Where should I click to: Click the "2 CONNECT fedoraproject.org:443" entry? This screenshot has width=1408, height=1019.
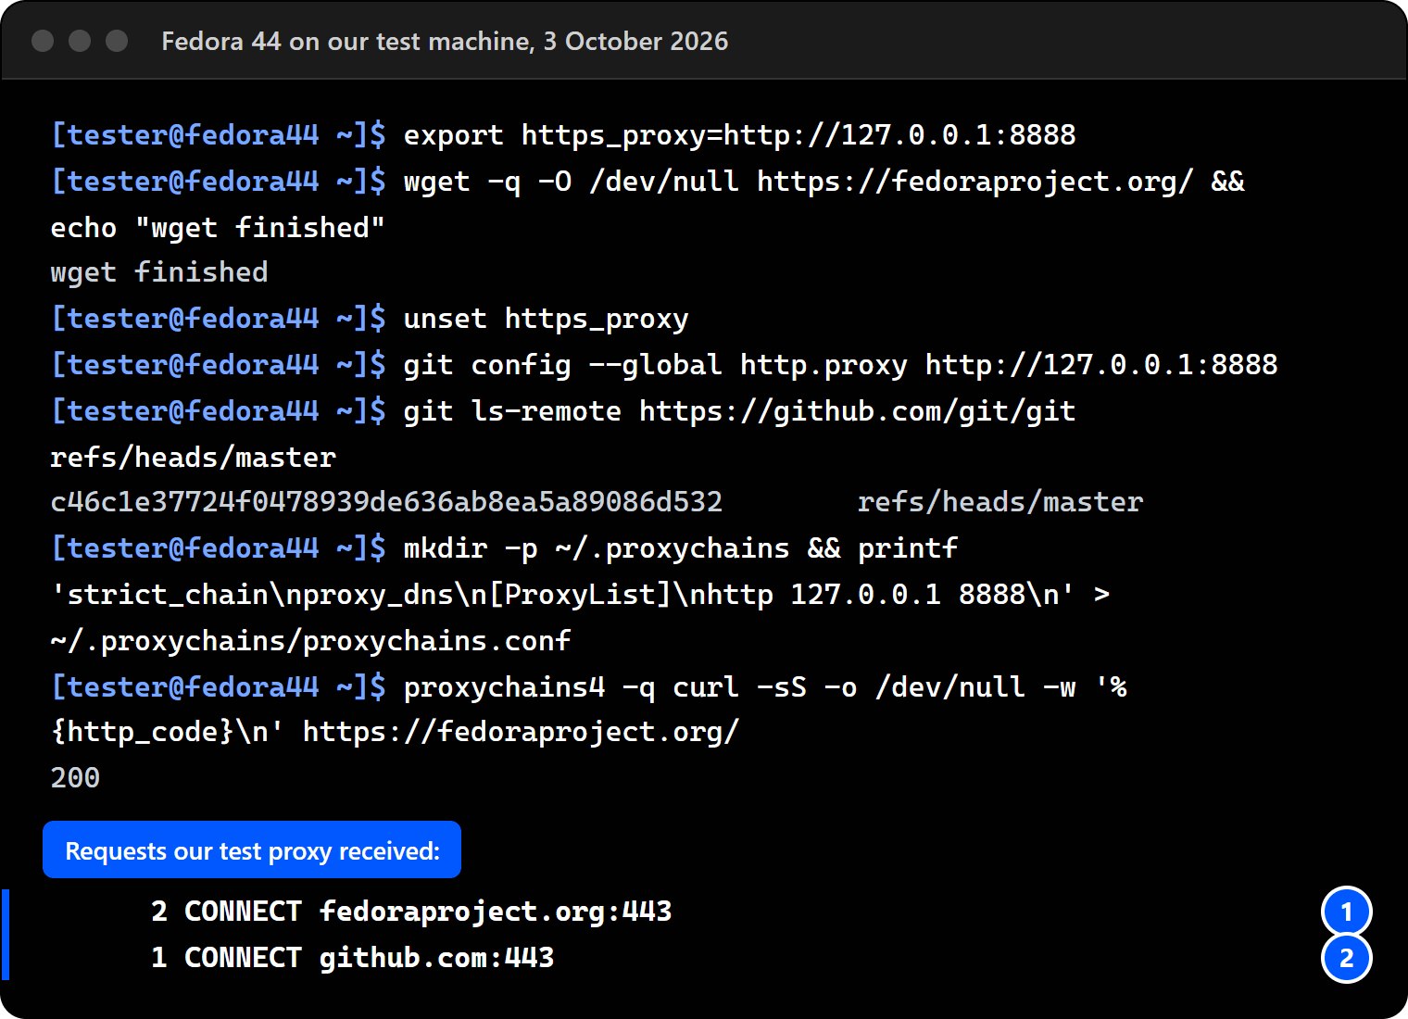tap(411, 912)
